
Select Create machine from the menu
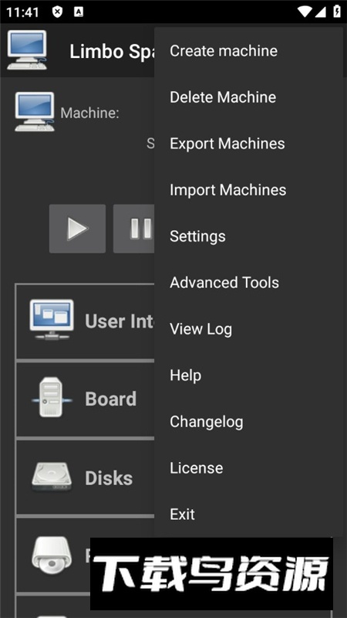tap(248, 51)
